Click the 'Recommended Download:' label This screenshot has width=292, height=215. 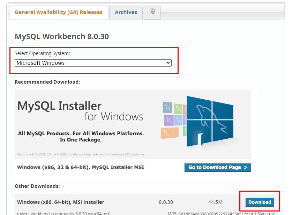coord(47,82)
